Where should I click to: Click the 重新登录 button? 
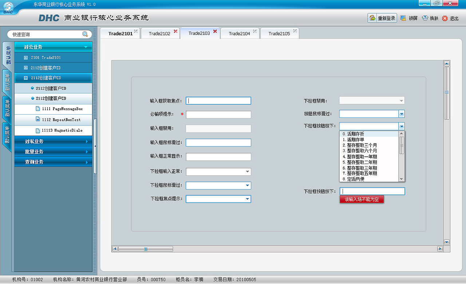point(382,18)
